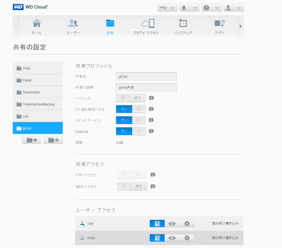Image resolution: width=282 pixels, height=248 pixels.
Task: Click the 共有名 input field
Action: point(146,77)
